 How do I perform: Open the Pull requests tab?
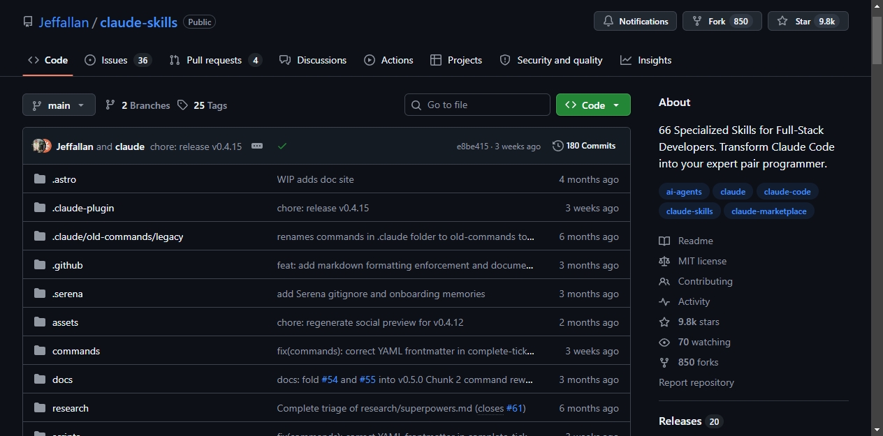215,60
